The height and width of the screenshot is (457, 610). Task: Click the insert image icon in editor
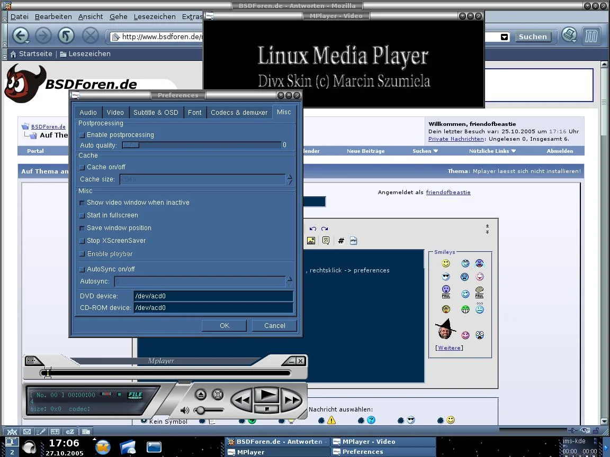311,241
